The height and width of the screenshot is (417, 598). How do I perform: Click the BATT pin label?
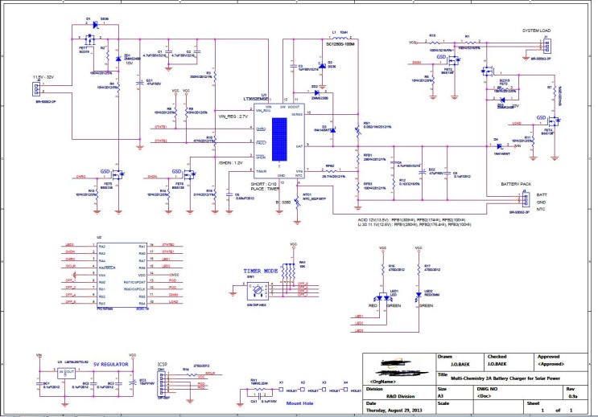[542, 195]
